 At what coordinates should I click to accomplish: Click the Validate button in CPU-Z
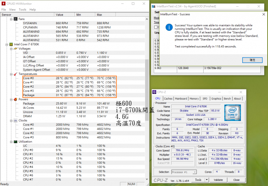point(218,180)
